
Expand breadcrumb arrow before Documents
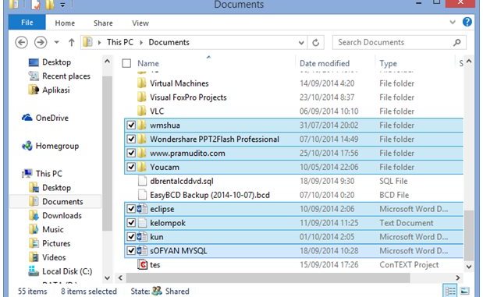(x=141, y=42)
